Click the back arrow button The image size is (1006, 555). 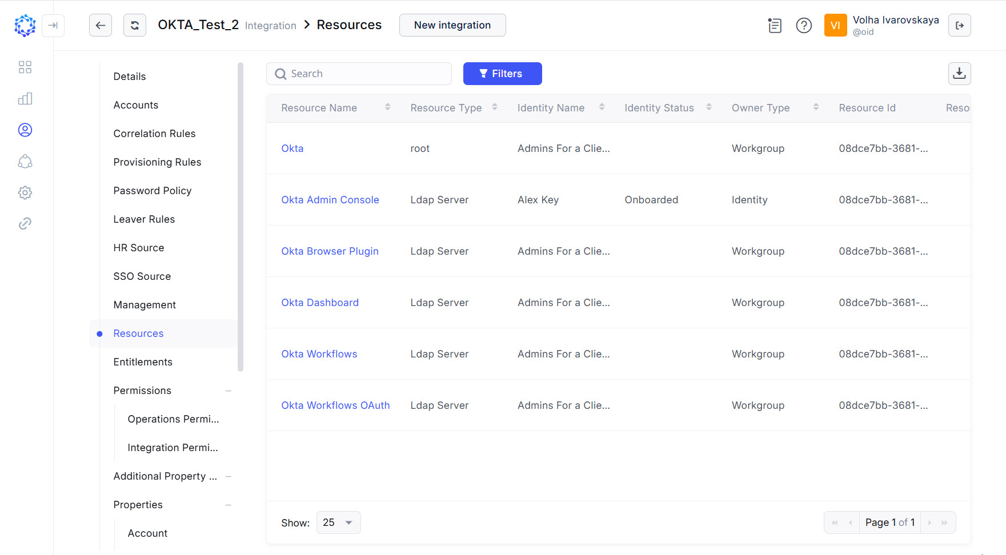(x=101, y=25)
